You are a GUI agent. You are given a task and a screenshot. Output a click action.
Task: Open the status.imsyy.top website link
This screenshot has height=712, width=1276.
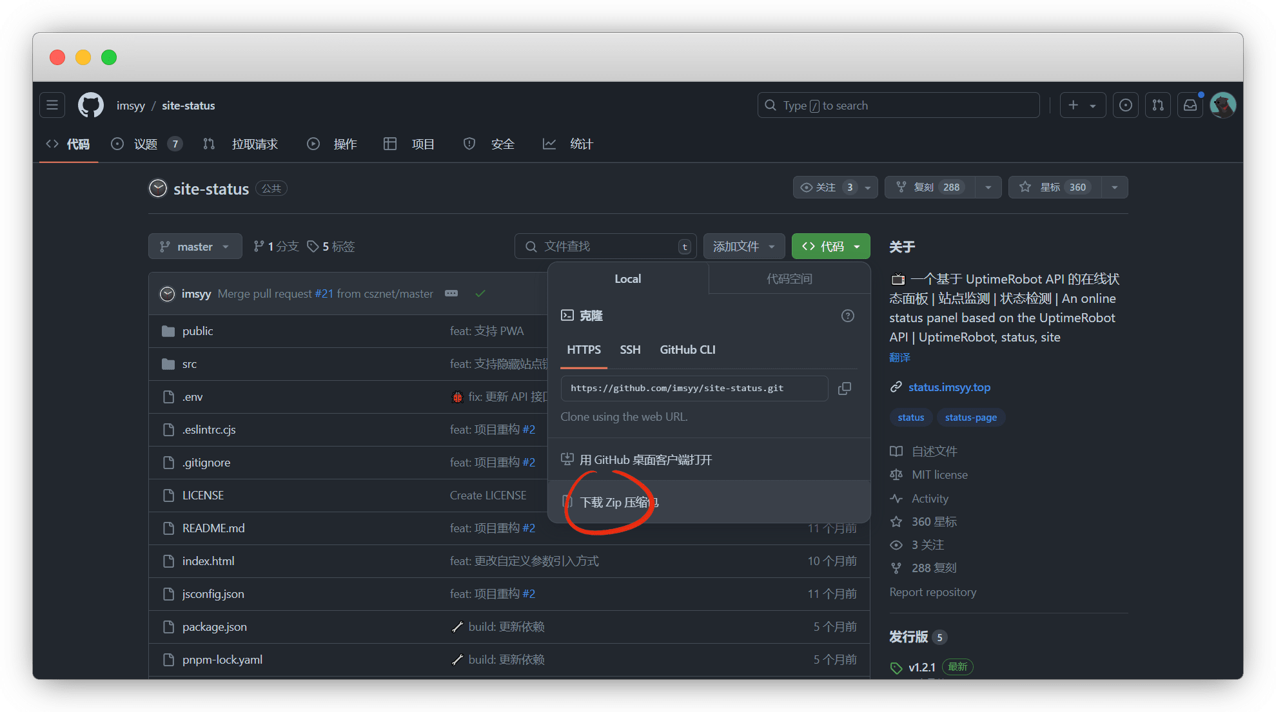[x=949, y=387]
